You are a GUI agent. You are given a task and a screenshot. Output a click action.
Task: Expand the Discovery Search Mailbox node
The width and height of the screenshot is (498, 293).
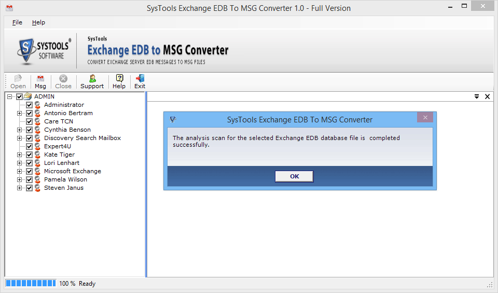click(19, 138)
